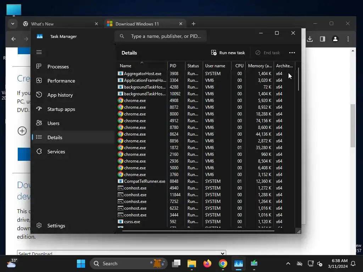
Task: Click conhost.exe icon for PID 4940
Action: point(121,188)
